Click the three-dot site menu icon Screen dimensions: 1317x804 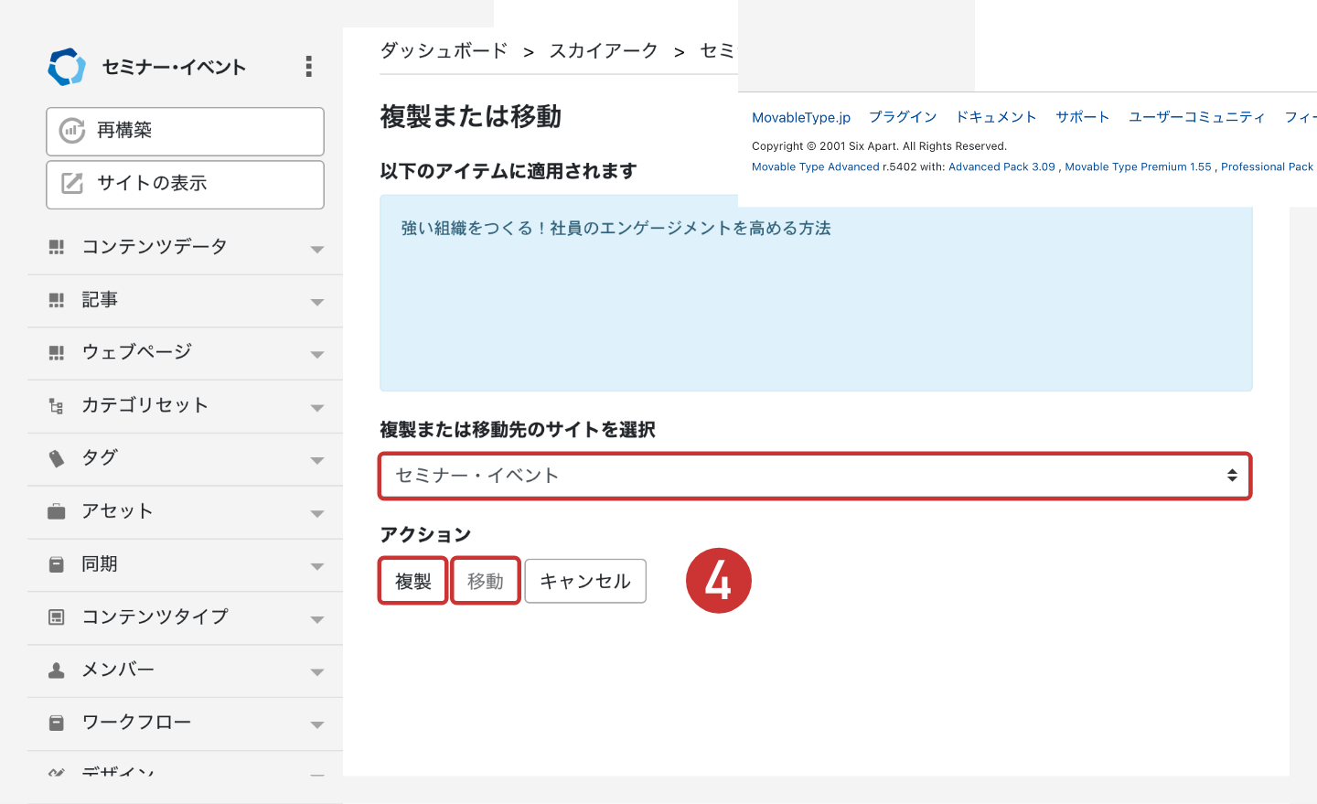coord(308,66)
